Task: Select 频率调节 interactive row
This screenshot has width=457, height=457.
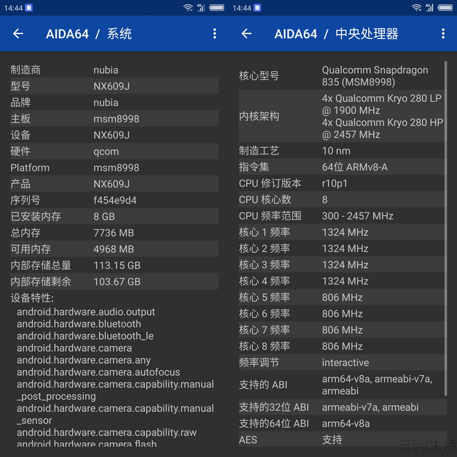Action: (x=342, y=363)
